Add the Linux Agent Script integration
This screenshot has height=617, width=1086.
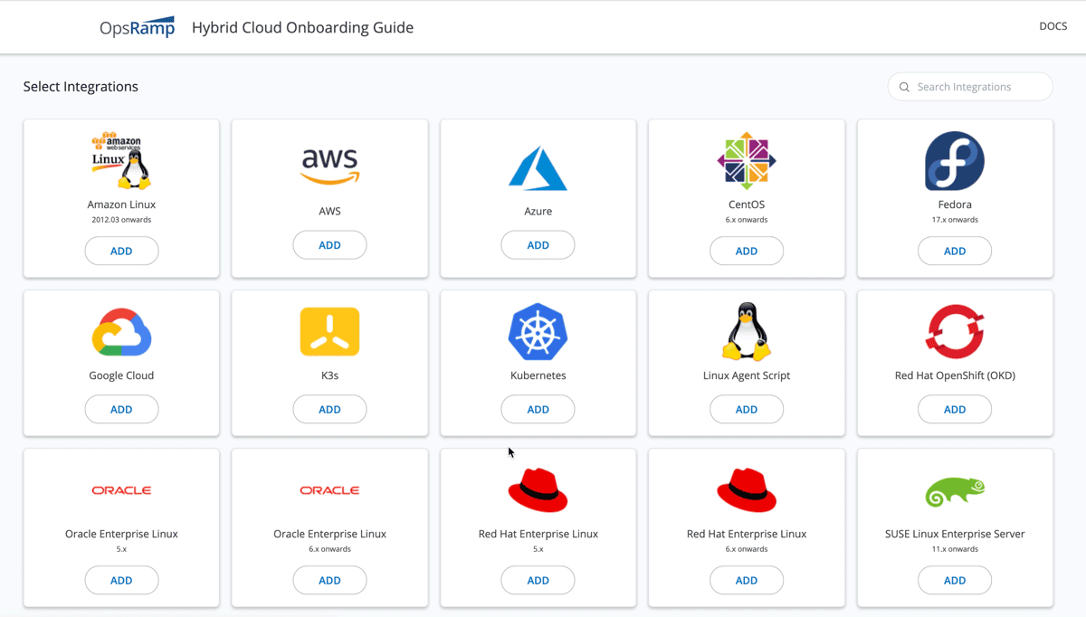coord(747,410)
